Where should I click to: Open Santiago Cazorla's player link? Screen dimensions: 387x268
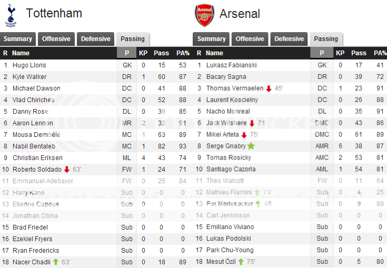tap(231, 170)
